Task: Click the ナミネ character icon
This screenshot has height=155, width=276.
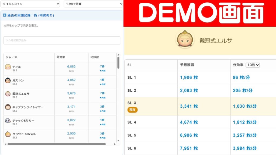Action: click(8, 67)
